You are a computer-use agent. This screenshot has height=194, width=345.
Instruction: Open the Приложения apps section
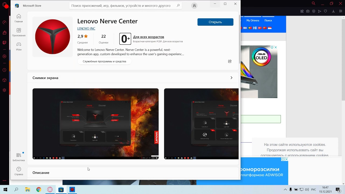click(x=19, y=32)
